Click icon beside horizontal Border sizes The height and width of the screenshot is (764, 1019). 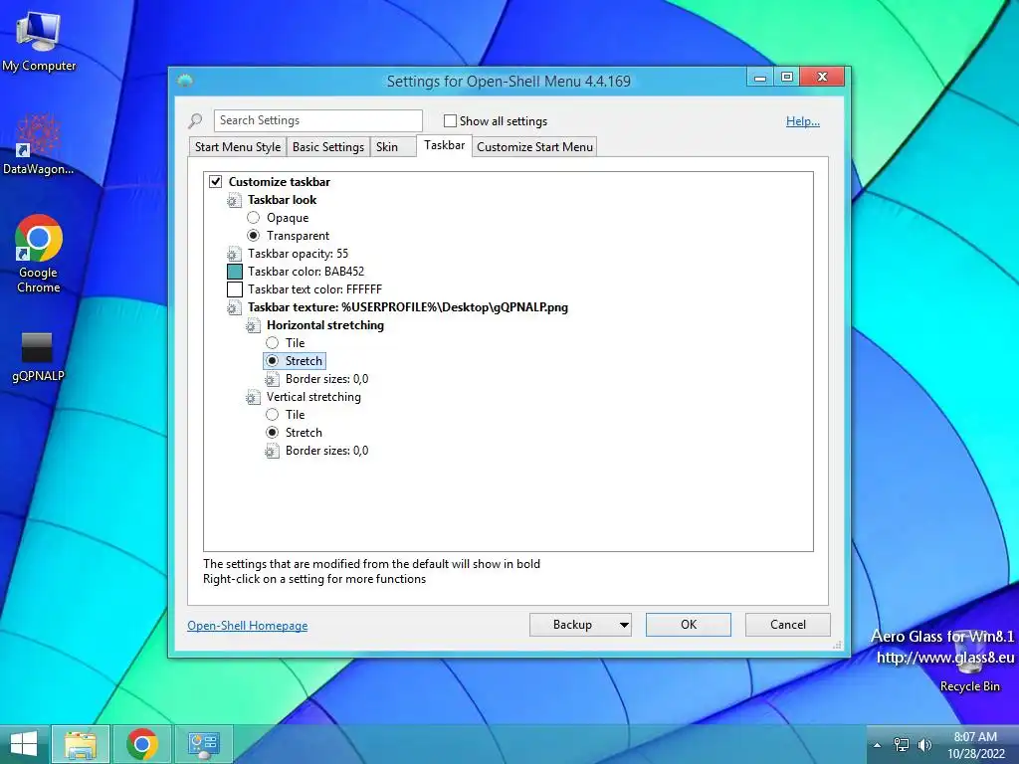[x=272, y=379]
